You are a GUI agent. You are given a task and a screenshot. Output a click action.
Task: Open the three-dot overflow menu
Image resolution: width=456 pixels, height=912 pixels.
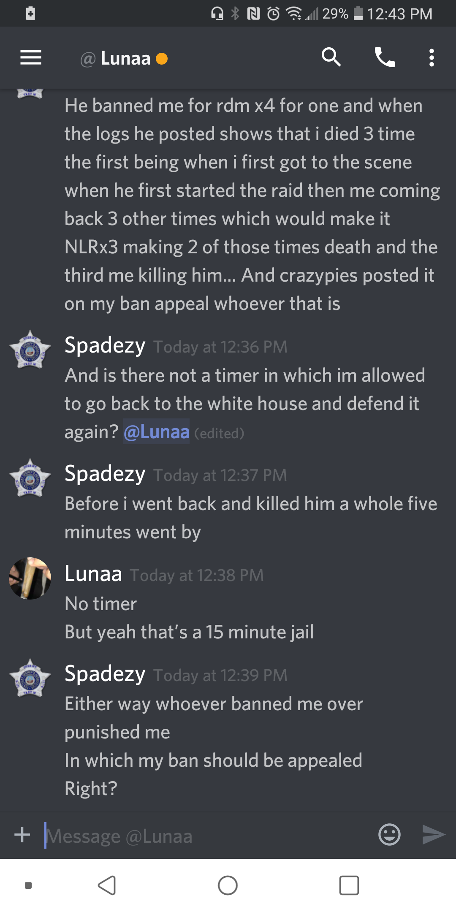click(x=431, y=57)
